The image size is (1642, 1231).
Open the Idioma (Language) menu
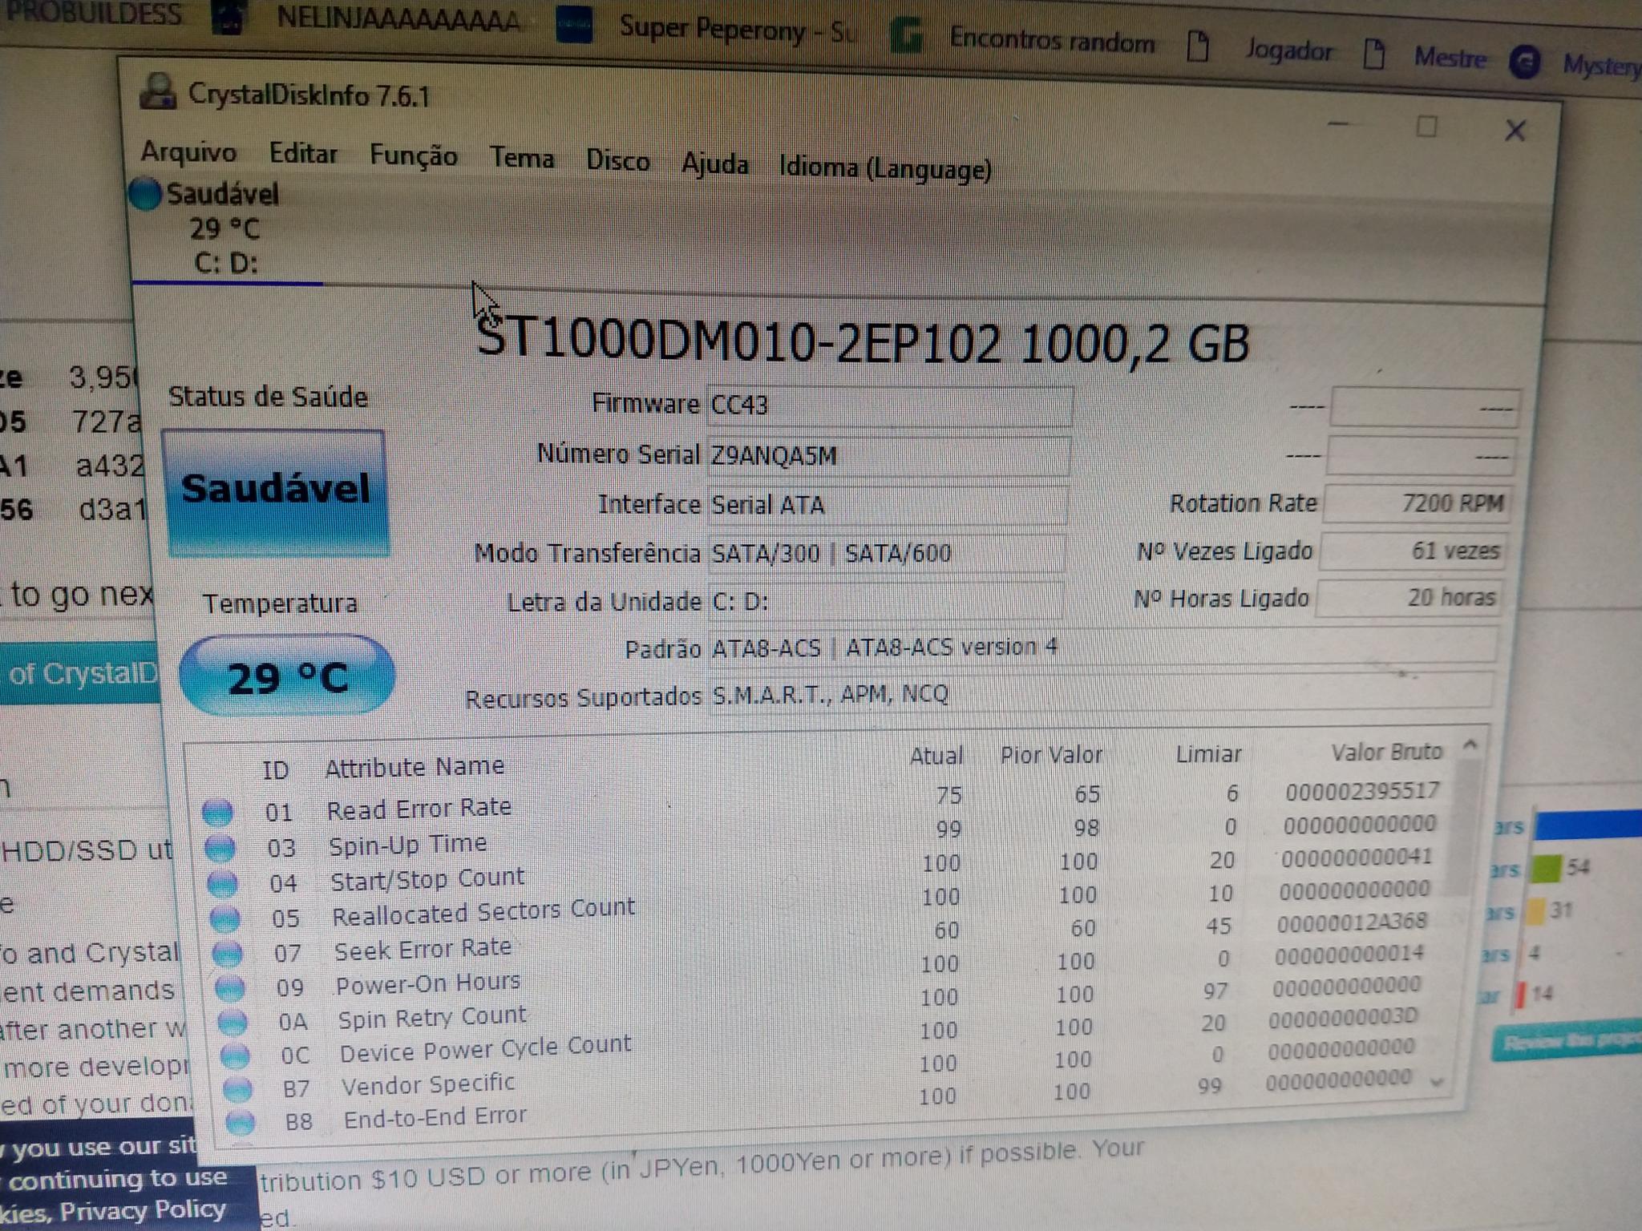(x=885, y=168)
